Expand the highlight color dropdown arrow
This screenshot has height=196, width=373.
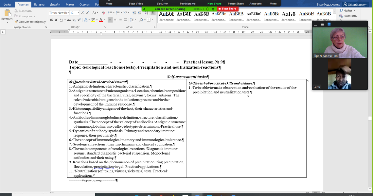point(97,20)
